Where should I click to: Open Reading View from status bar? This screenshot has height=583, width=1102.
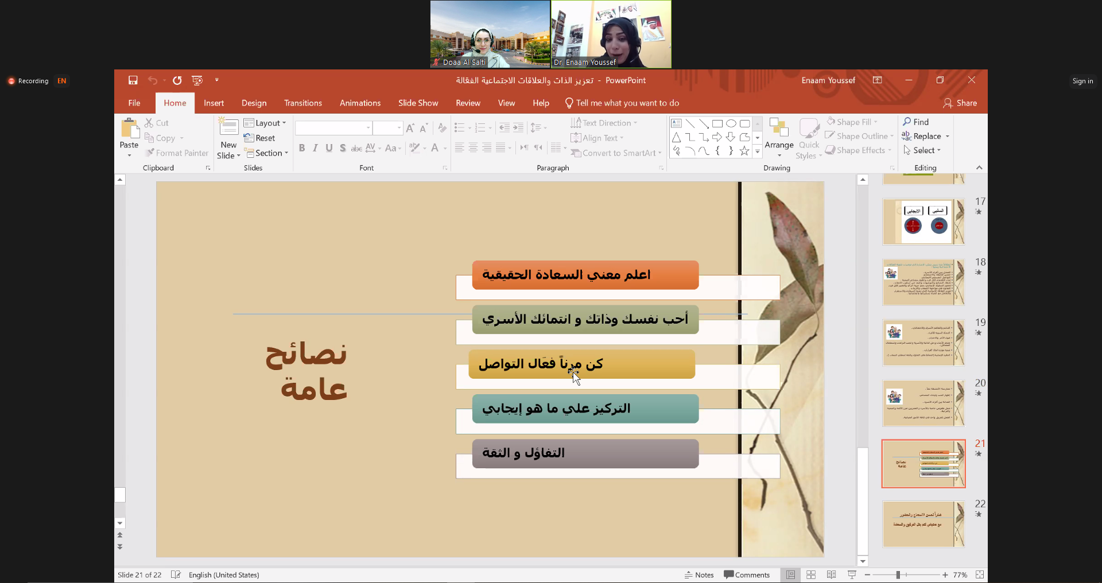(831, 574)
